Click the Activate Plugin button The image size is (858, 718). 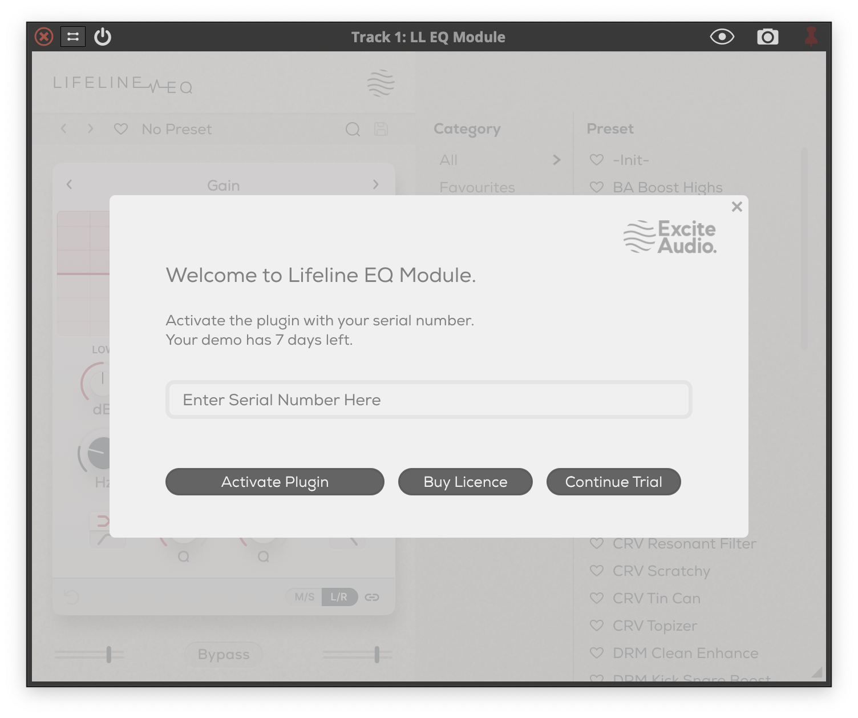275,482
